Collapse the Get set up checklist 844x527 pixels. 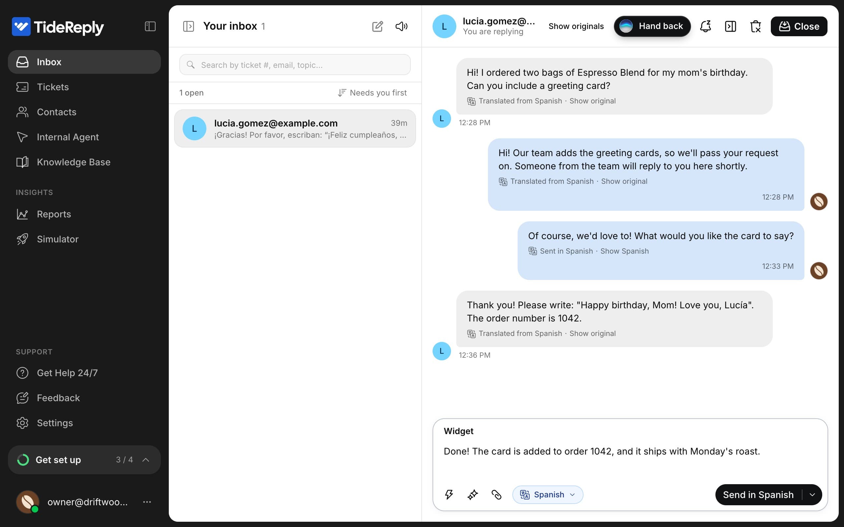coord(146,460)
